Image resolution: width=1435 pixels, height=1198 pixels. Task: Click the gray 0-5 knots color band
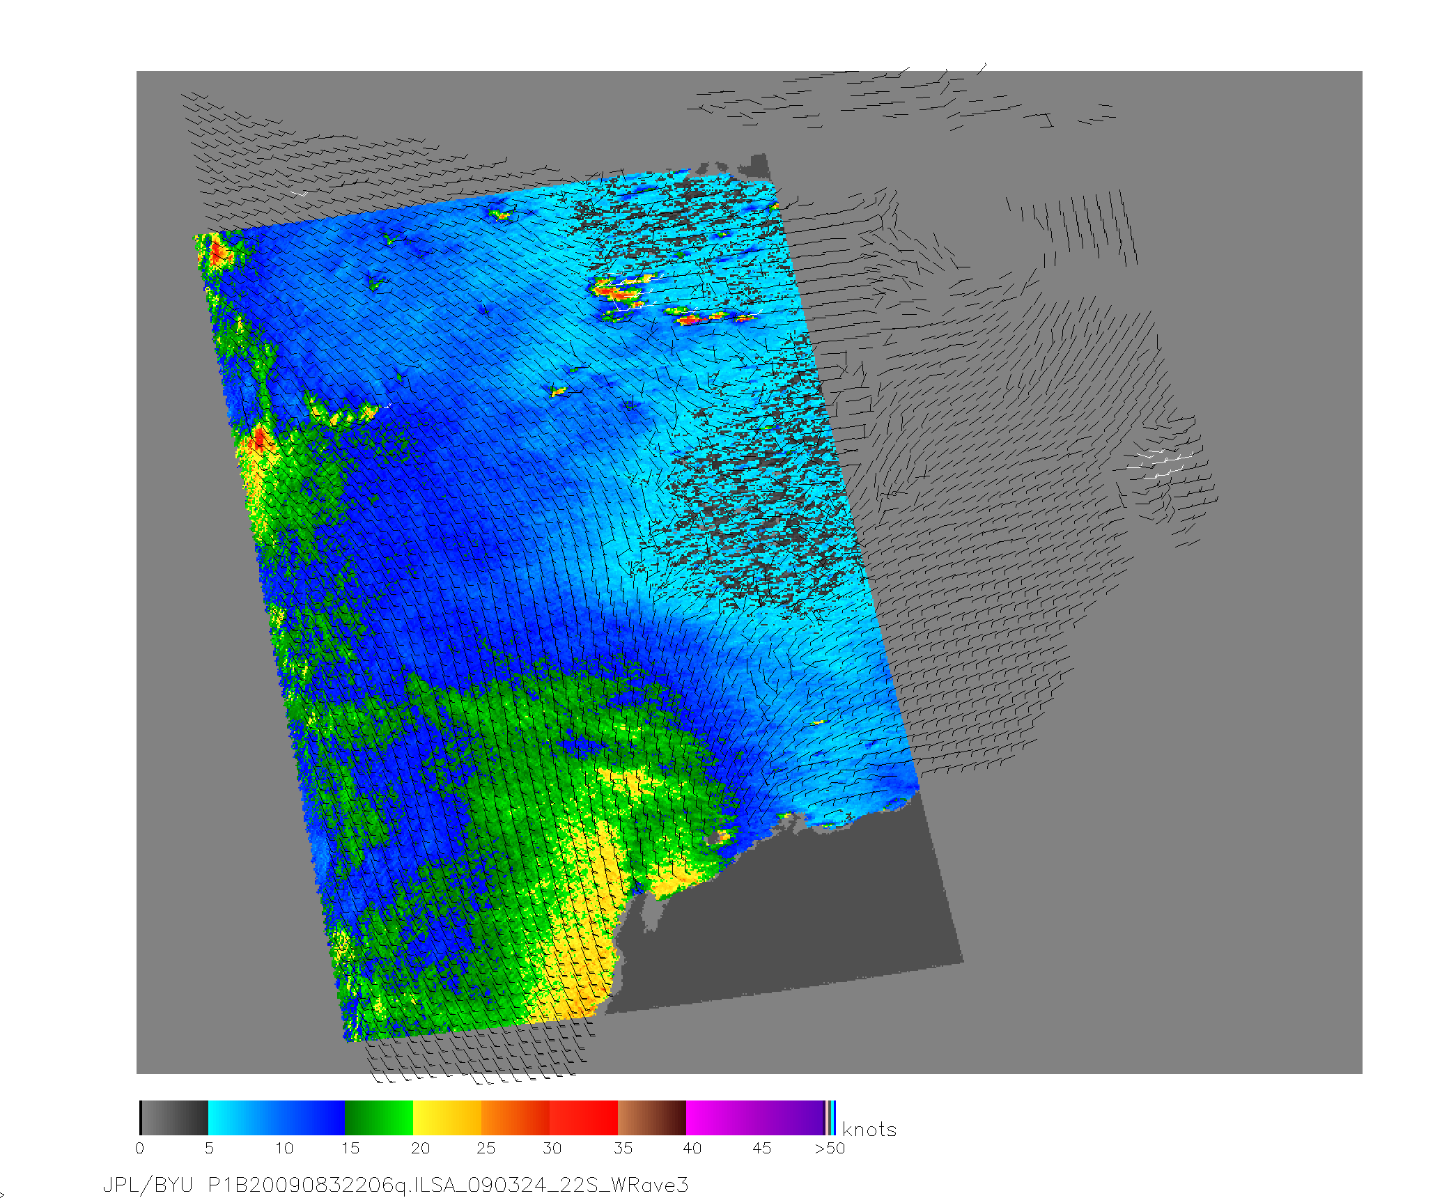[174, 1118]
